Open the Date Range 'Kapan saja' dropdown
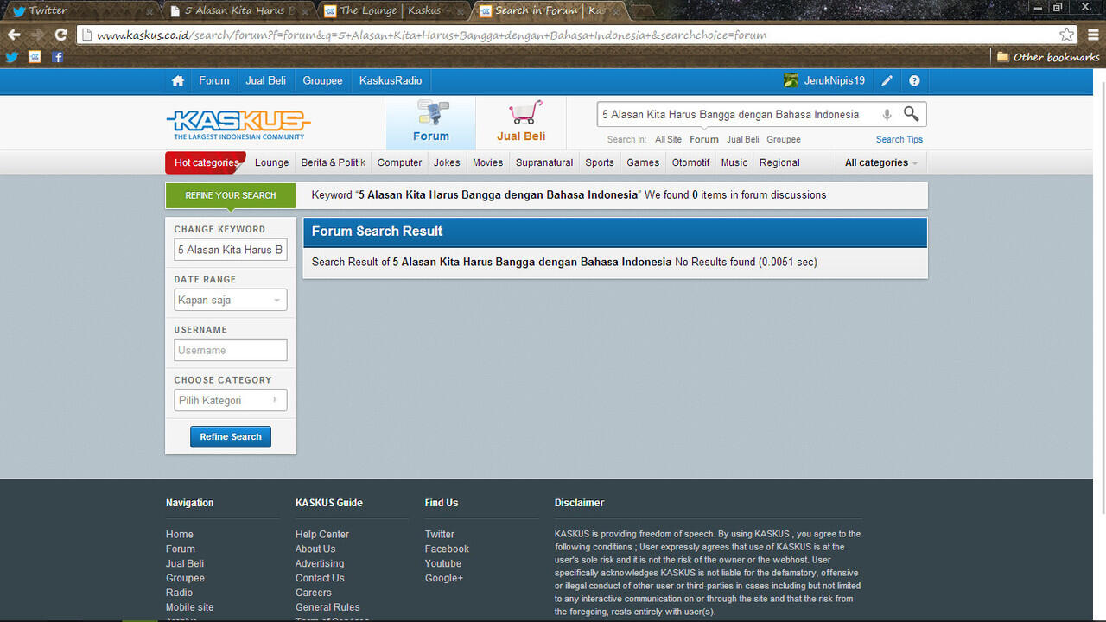Viewport: 1106px width, 622px height. tap(230, 300)
